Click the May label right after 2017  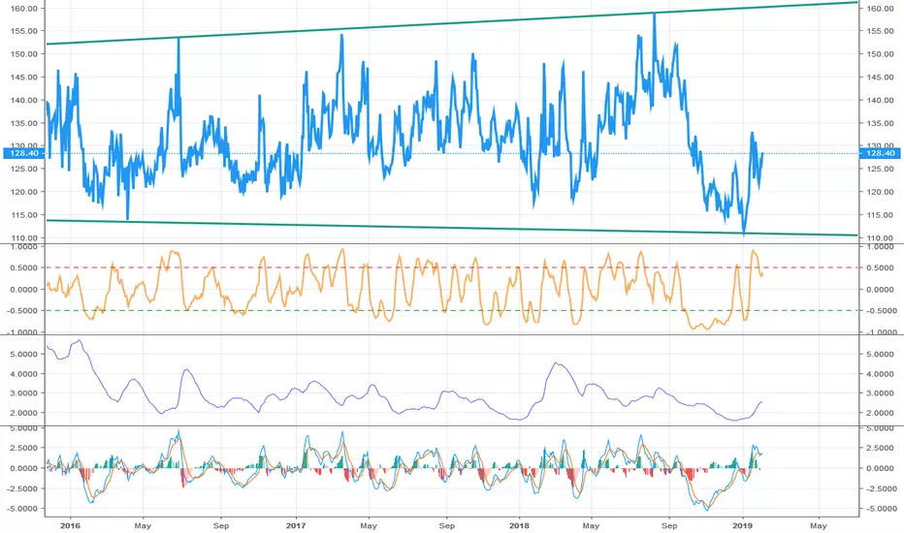(x=369, y=525)
